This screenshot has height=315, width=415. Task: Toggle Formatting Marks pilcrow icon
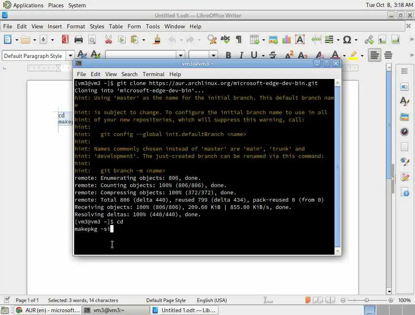(239, 40)
